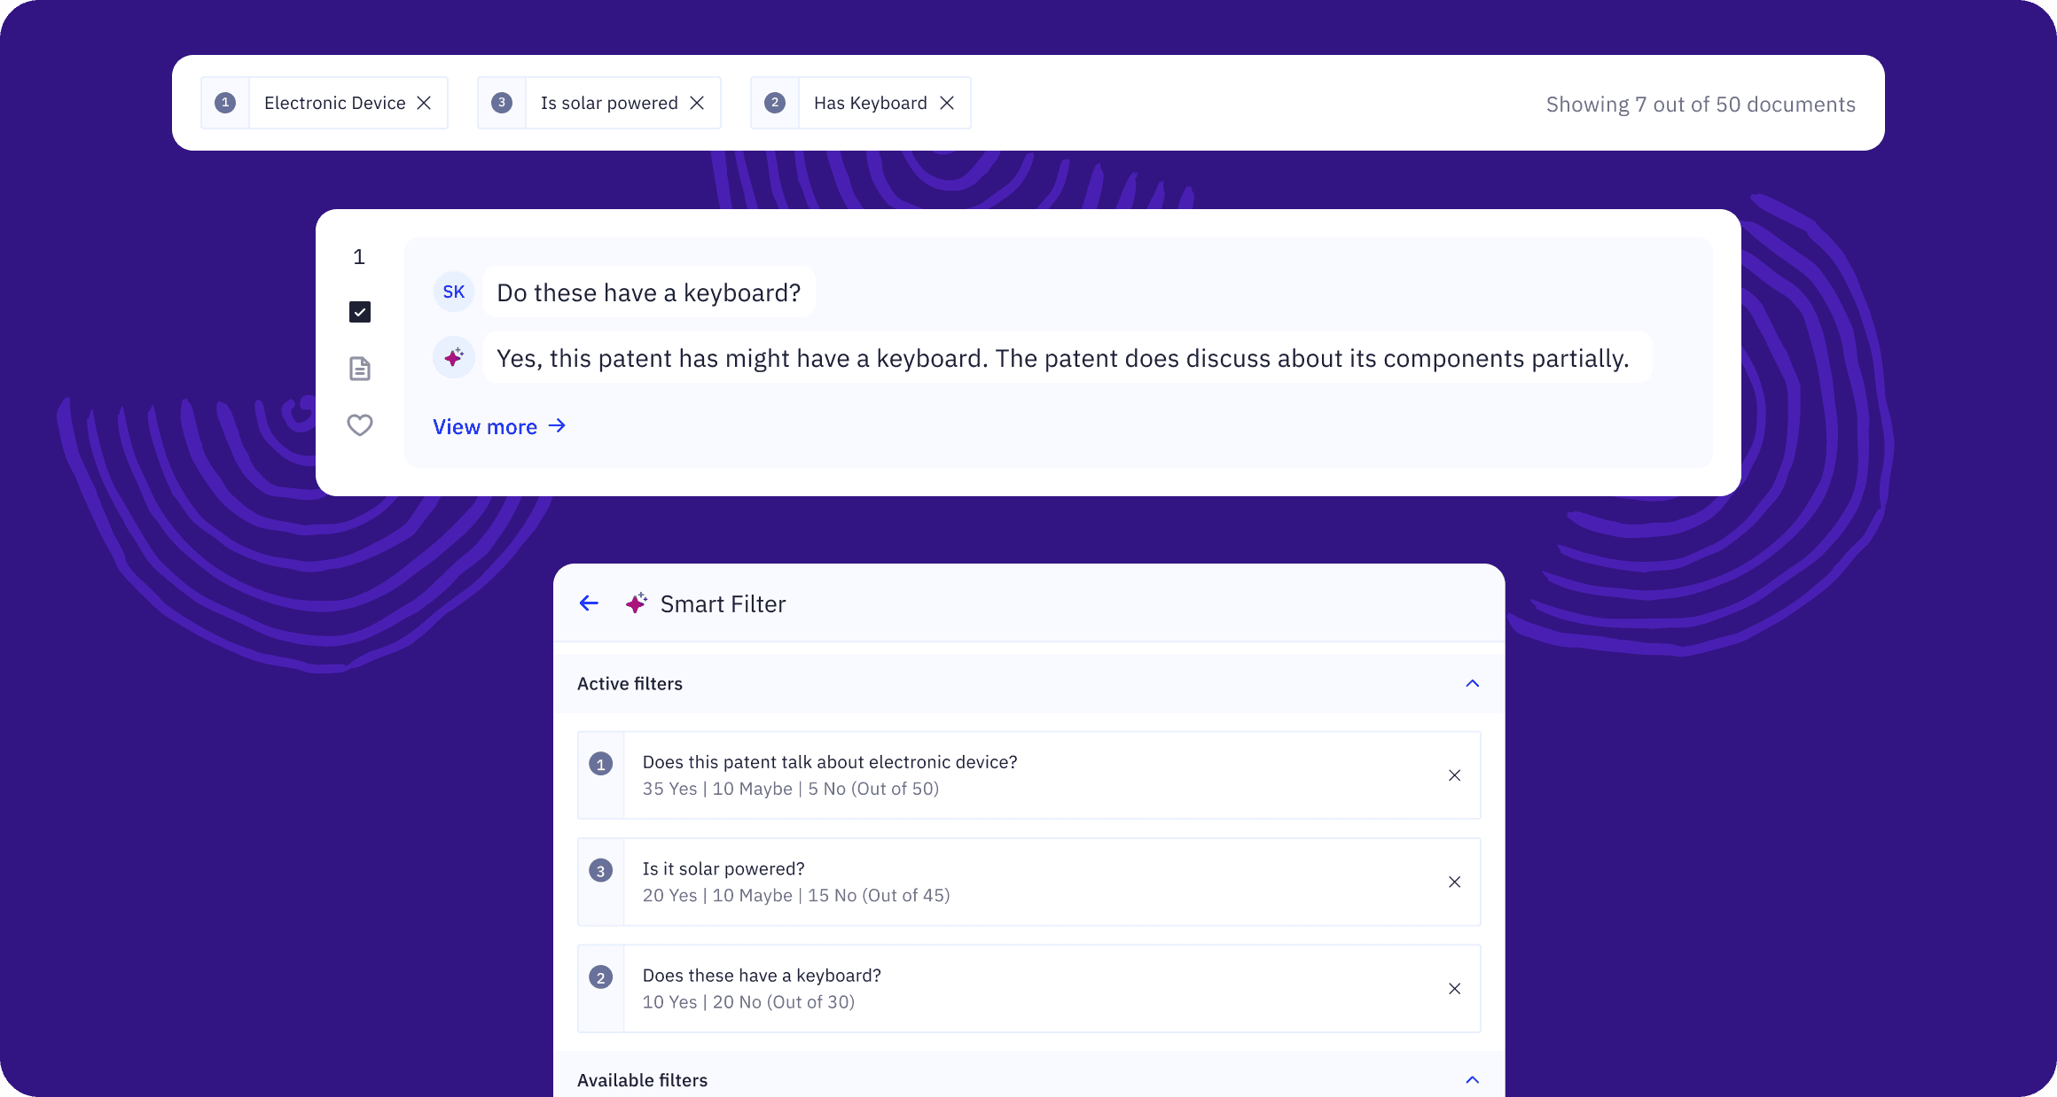
Task: Remove the Has Keyboard filter chip
Action: point(947,103)
